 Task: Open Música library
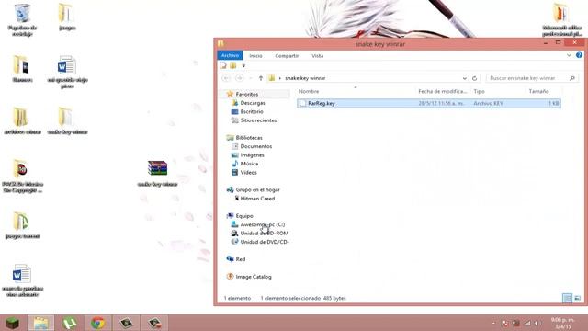click(249, 164)
